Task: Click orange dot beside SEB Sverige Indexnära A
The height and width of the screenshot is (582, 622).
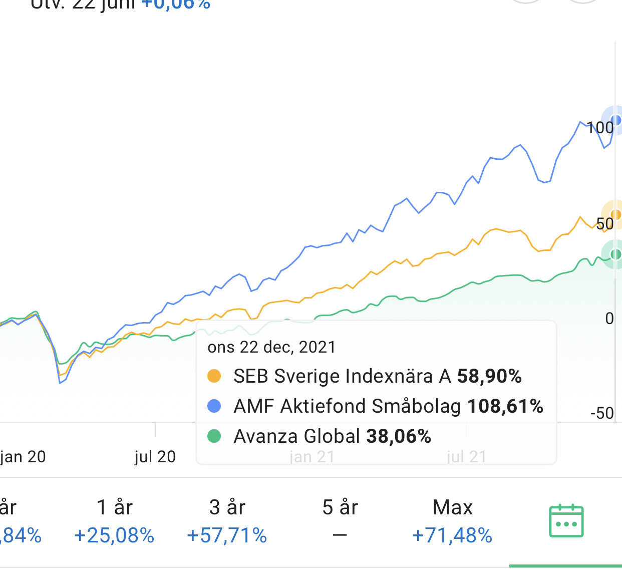Action: pos(214,376)
